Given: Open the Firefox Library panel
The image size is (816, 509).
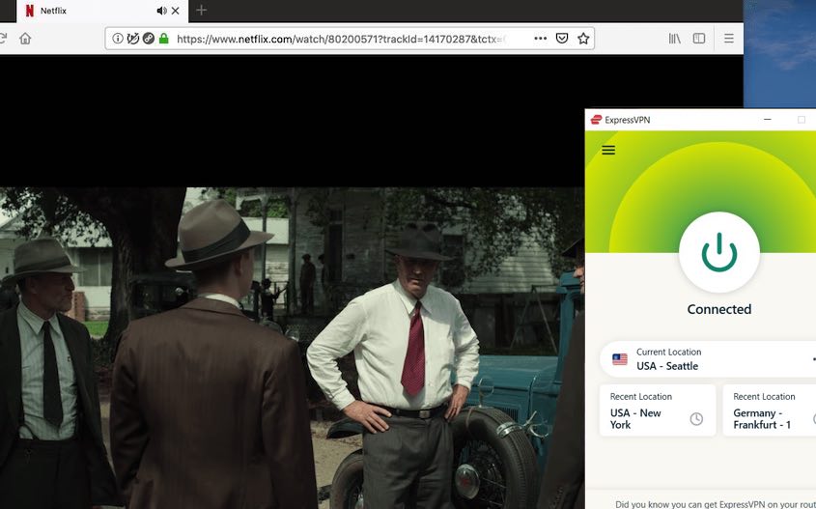Looking at the screenshot, I should point(675,39).
